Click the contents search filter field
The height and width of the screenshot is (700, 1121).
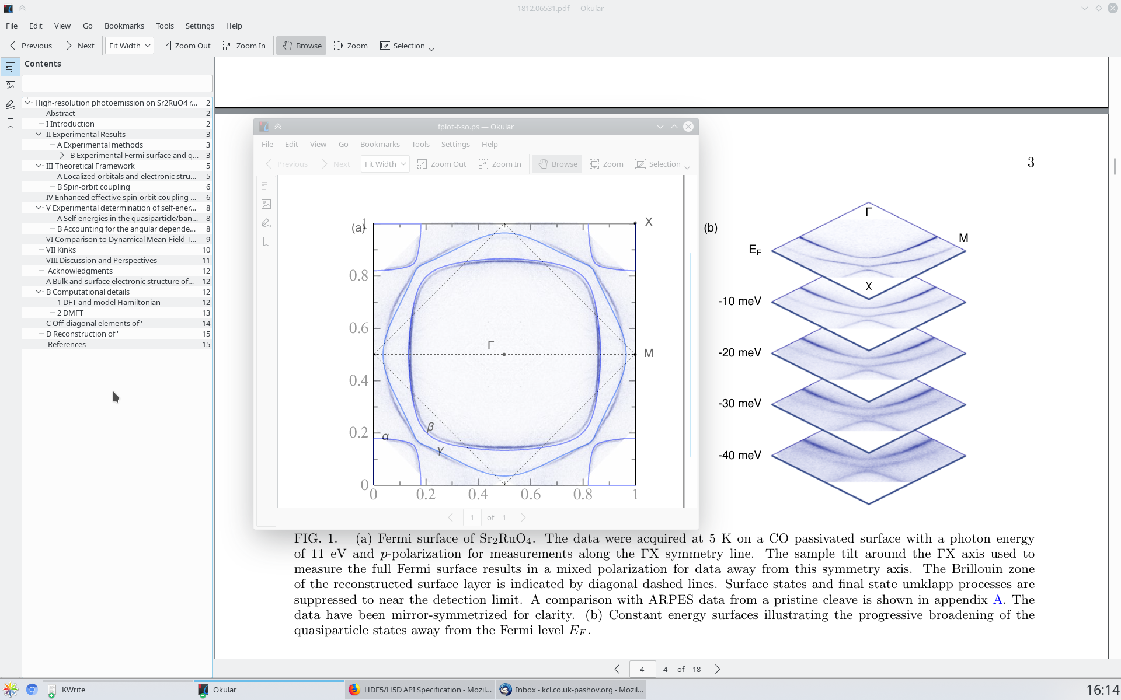point(117,83)
